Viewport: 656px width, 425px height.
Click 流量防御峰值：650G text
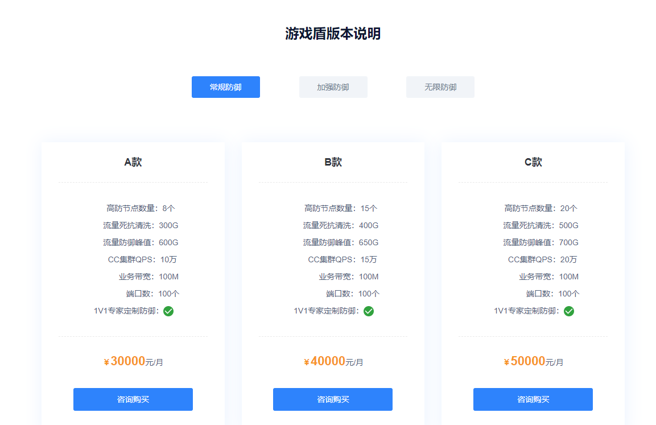click(x=341, y=242)
